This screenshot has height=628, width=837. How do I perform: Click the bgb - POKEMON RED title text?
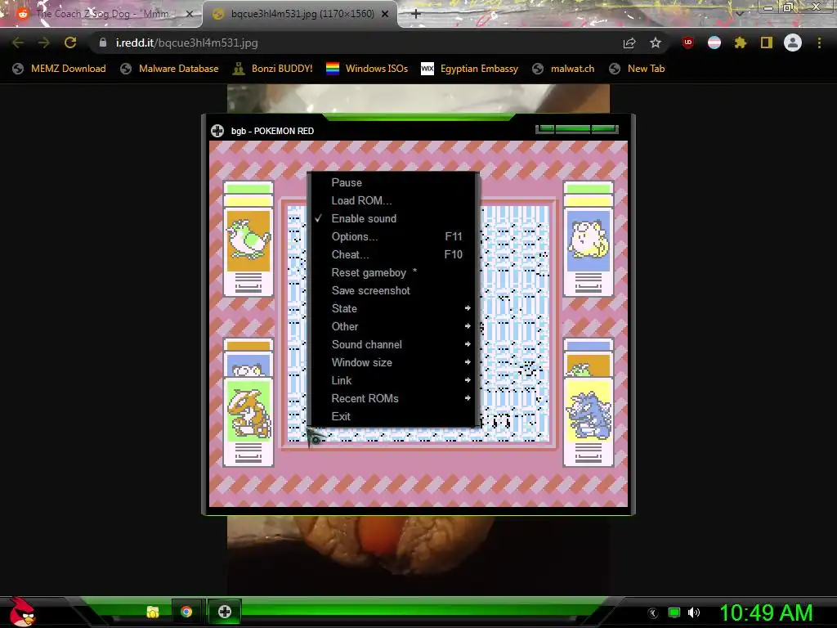272,131
